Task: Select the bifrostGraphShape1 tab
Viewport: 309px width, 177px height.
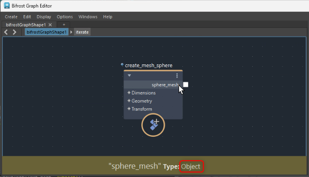Action: pos(26,25)
